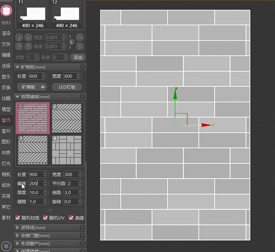Click the LED灯板 button
This screenshot has height=252, width=275.
(67, 87)
